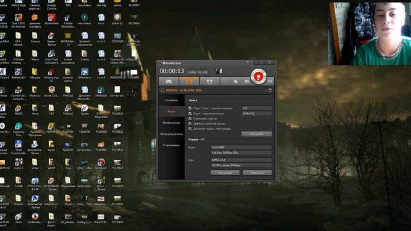Switch capture area to fullscreen icon
The image size is (411, 231).
(x=270, y=90)
